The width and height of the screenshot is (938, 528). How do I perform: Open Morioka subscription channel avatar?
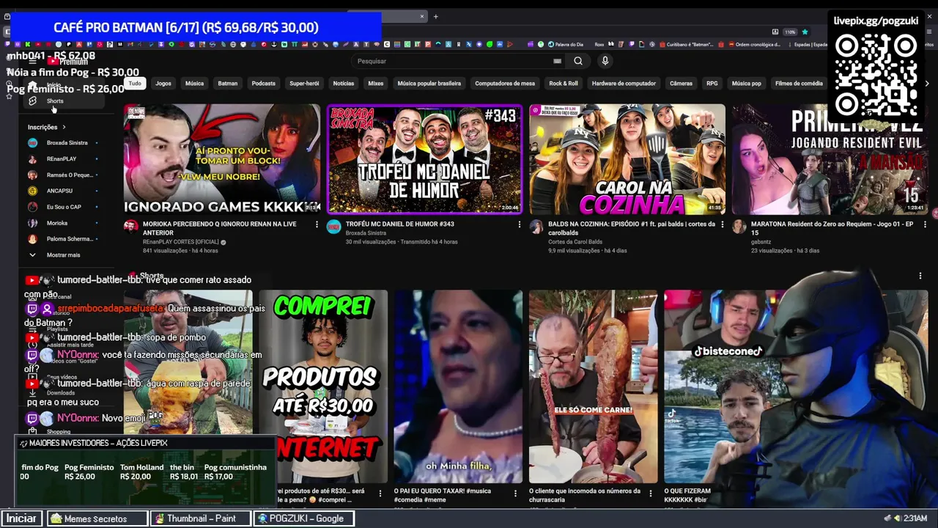tap(32, 223)
